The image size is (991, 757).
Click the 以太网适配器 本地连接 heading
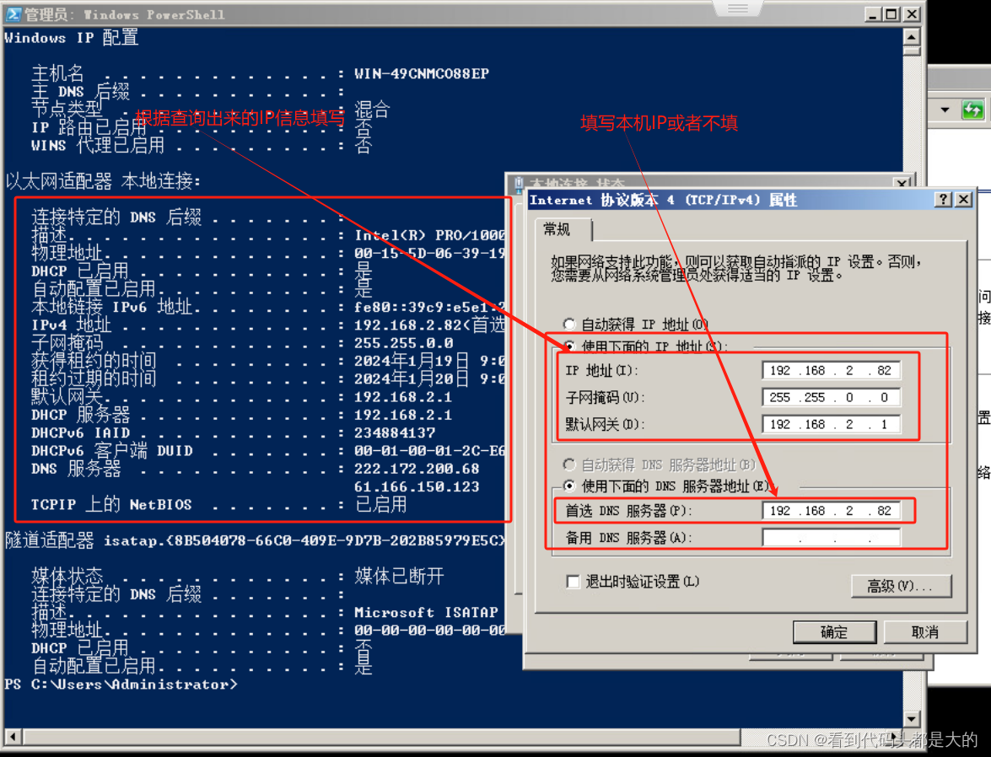click(103, 181)
